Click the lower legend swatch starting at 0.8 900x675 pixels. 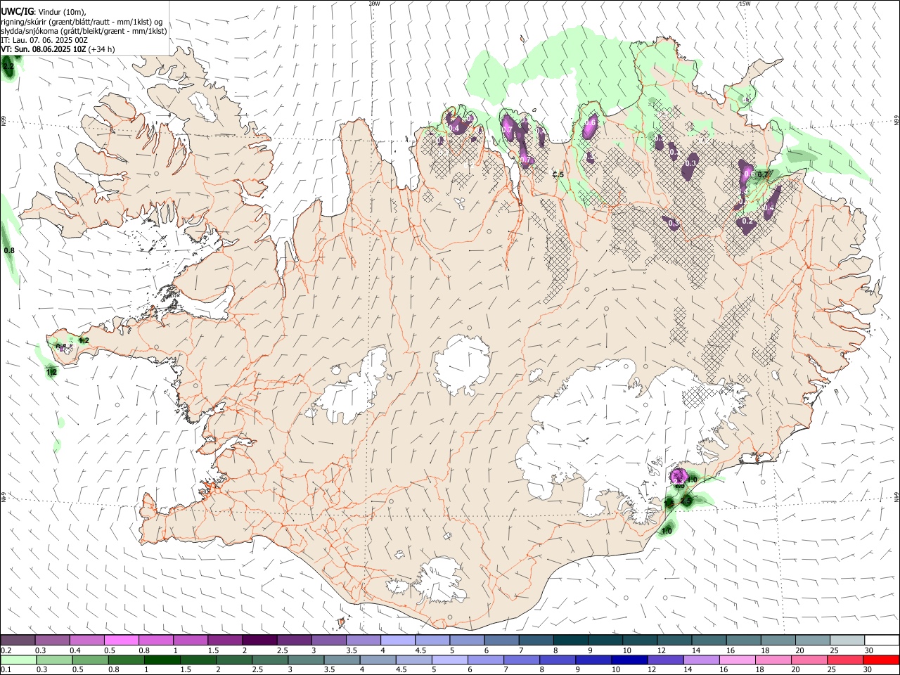coord(126,660)
